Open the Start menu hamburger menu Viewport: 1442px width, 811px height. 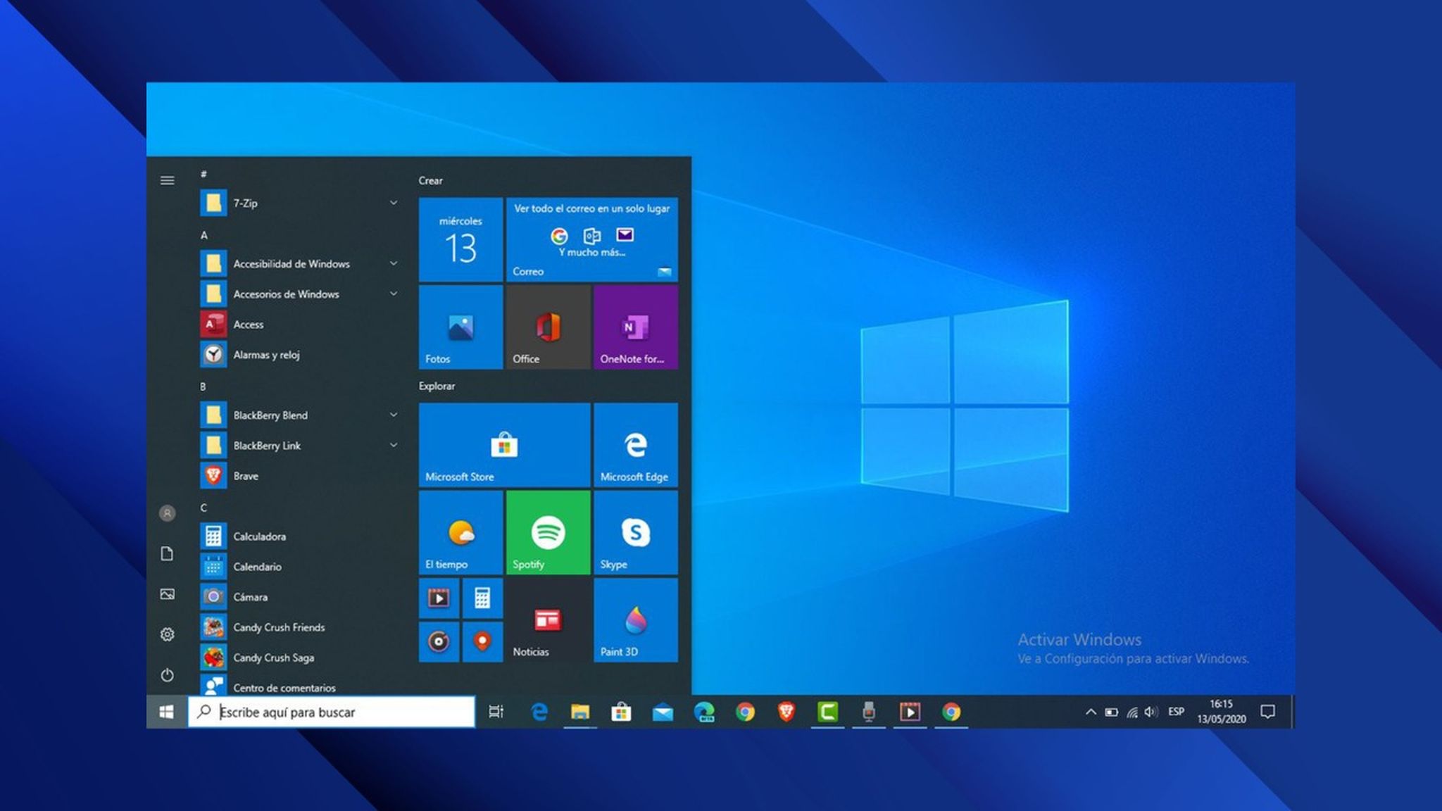click(x=167, y=180)
